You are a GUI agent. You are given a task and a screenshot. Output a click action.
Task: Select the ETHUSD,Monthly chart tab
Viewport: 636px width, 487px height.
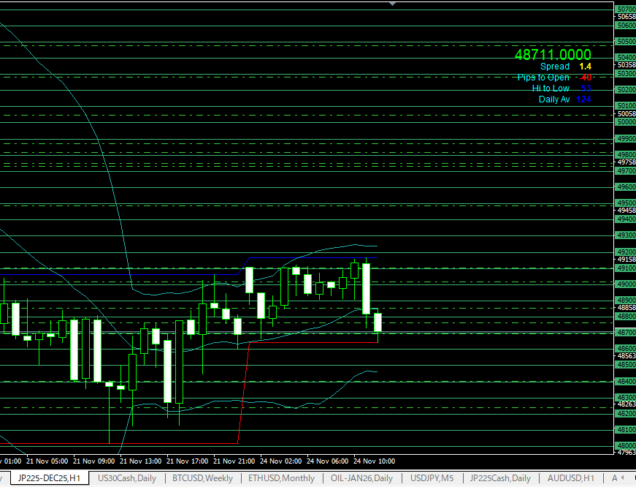coord(281,478)
